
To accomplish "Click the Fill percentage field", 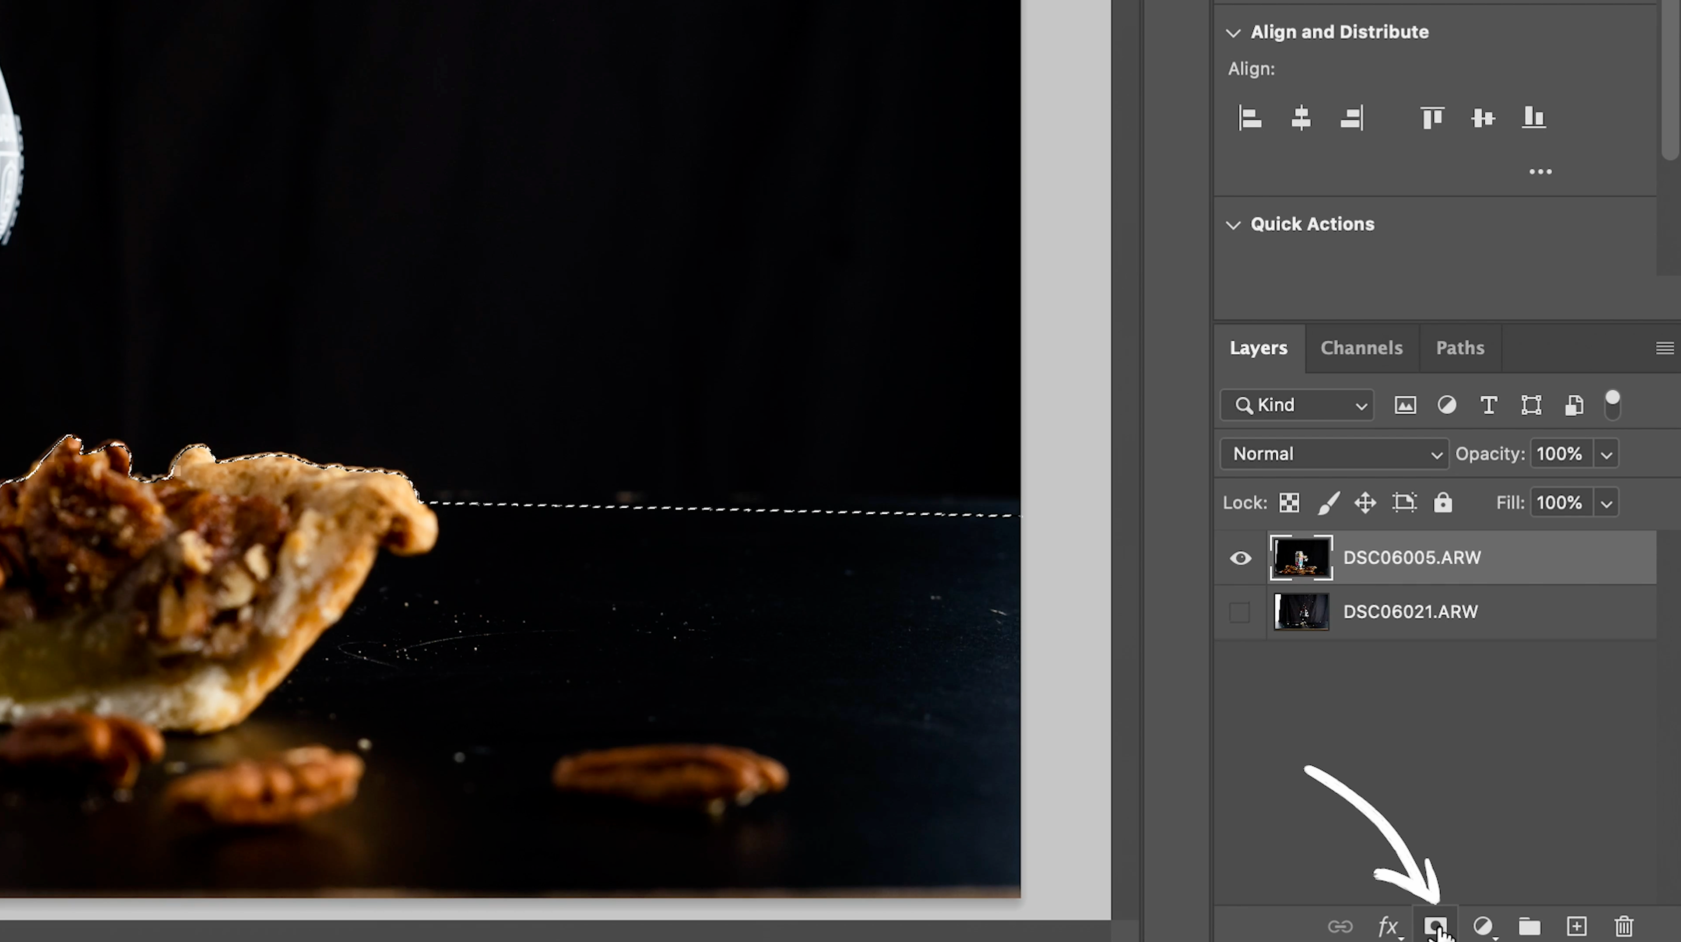I will (x=1560, y=502).
